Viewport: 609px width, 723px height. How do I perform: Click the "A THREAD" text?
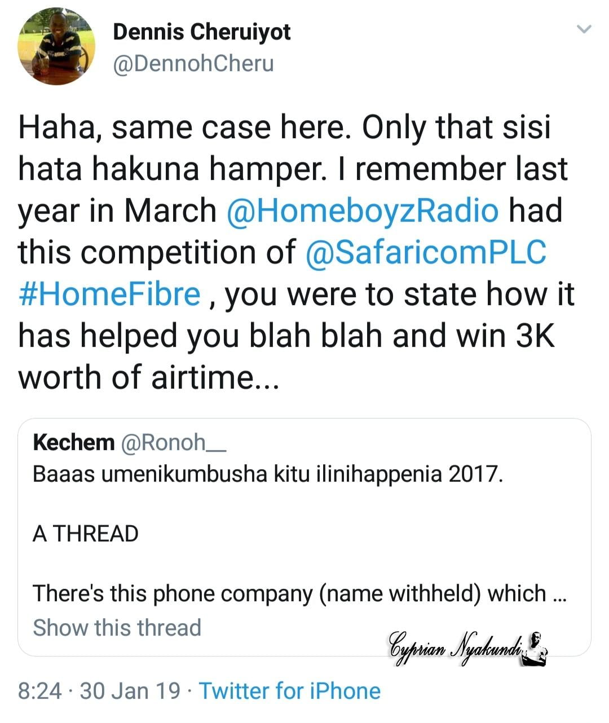click(85, 534)
